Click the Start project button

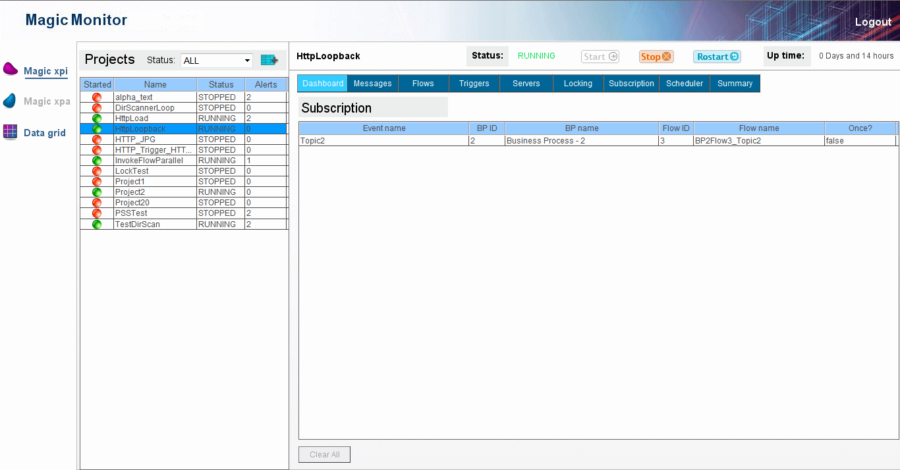click(600, 57)
